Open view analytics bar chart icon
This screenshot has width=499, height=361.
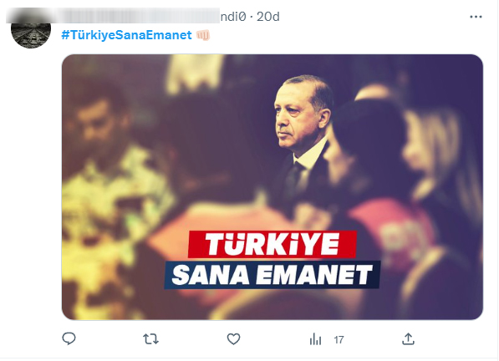click(x=315, y=339)
